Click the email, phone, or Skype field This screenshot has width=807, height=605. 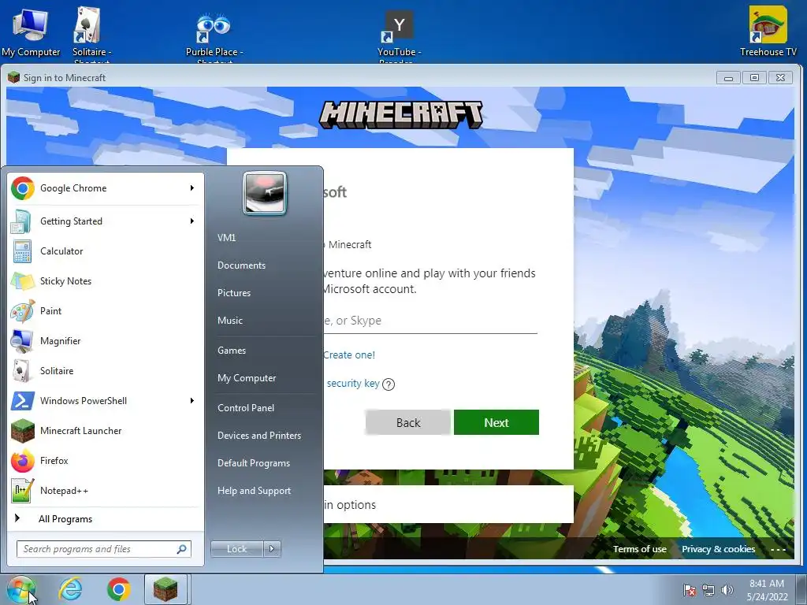point(430,321)
